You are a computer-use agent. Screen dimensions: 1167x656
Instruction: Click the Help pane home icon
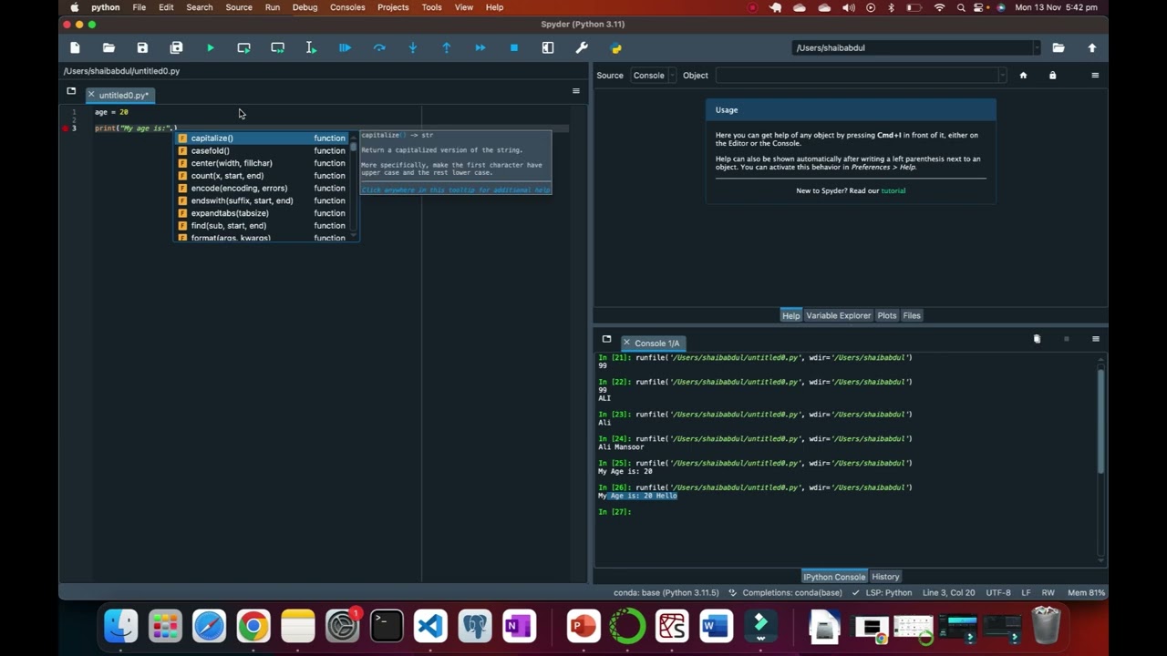tap(1023, 76)
